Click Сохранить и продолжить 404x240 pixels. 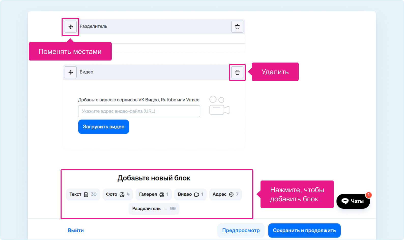pos(304,230)
